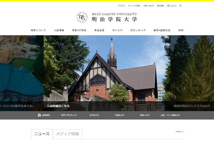Select 卒業生の方 visitor link
Image resolution: width=214 pixels, height=142 pixels.
pos(120,115)
